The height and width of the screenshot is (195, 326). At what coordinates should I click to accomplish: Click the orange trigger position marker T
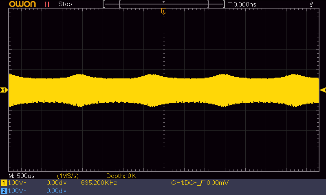(164, 11)
